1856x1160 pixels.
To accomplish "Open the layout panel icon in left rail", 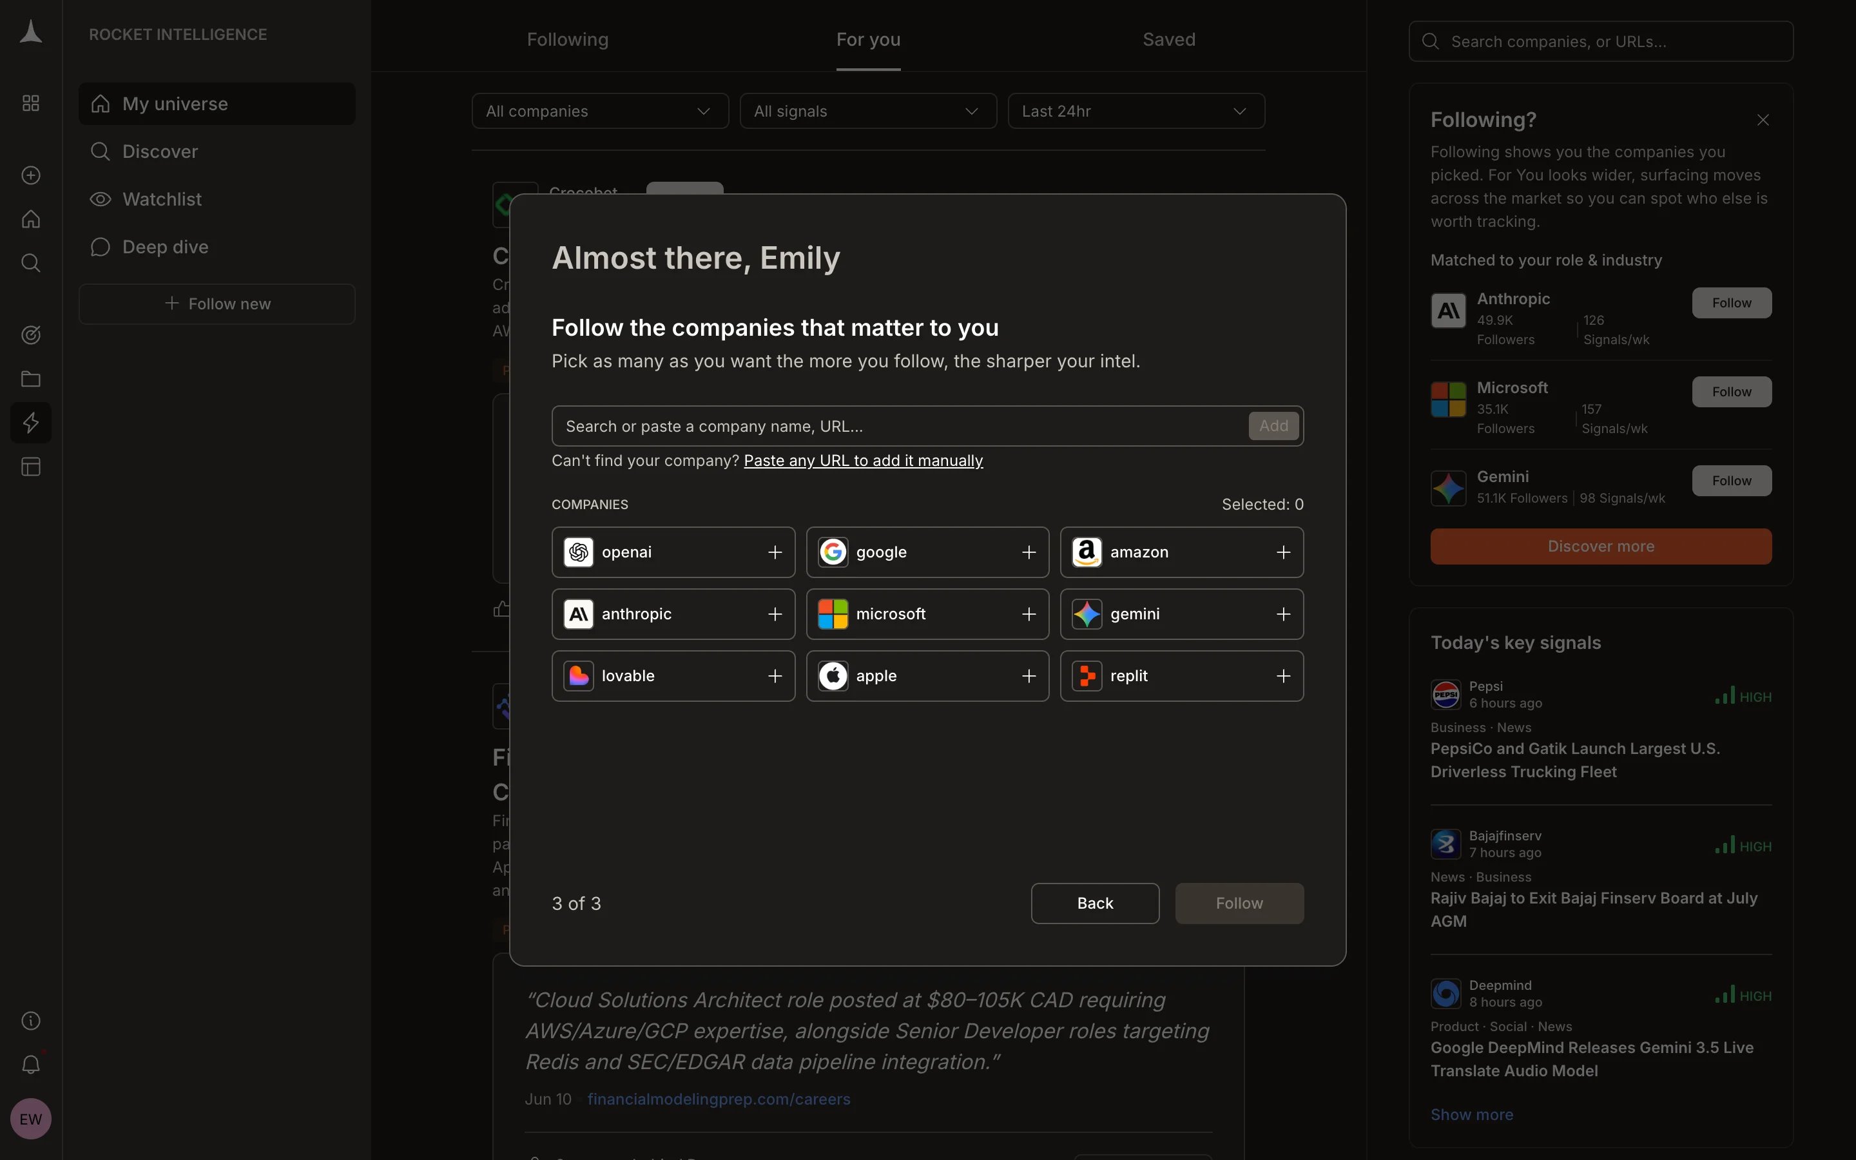I will [31, 467].
